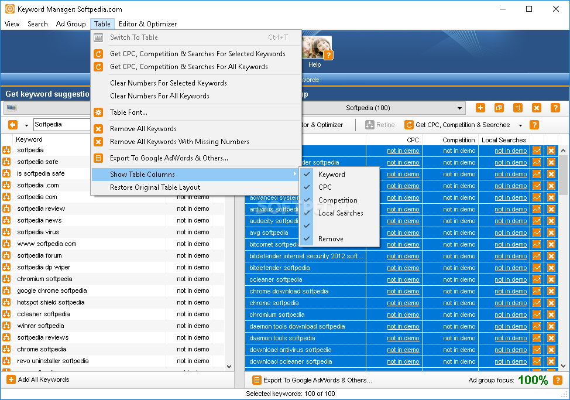Click the duplicate ad group icon
Screen dimensions: 570x400
click(x=499, y=108)
